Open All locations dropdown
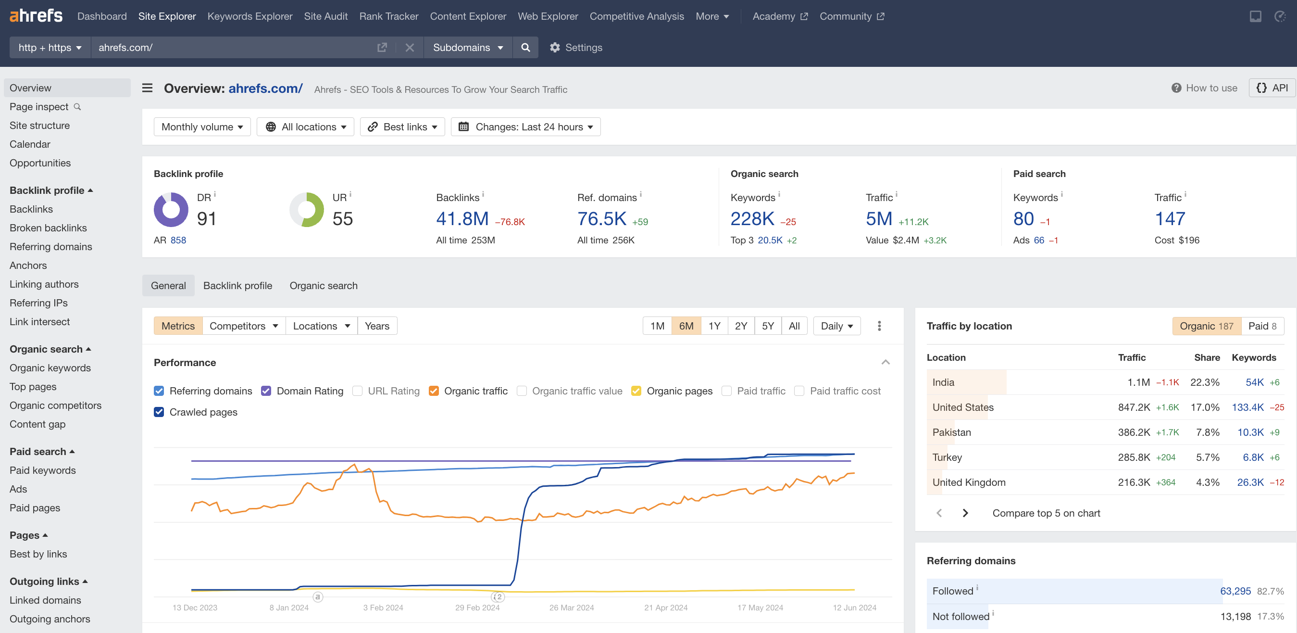 (x=305, y=127)
